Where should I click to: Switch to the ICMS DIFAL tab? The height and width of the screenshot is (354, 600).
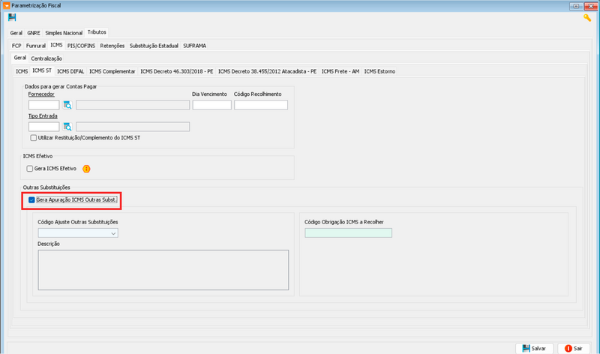70,71
